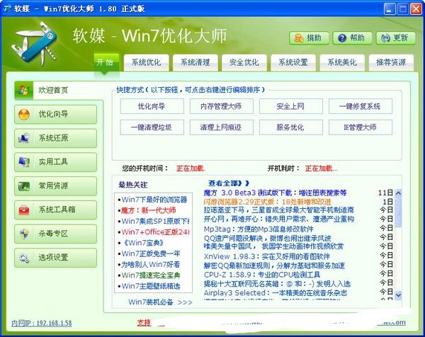Open the 魔方：新一代大师 link

tap(149, 210)
